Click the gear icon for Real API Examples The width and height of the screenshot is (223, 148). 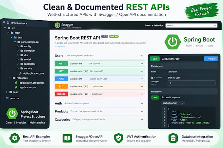coord(14,138)
